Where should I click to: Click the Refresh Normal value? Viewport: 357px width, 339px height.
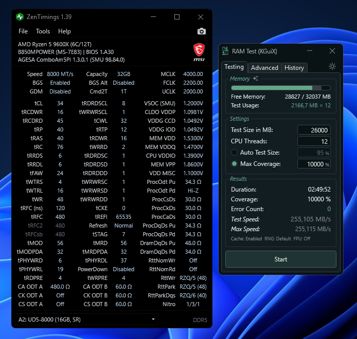pyautogui.click(x=123, y=225)
